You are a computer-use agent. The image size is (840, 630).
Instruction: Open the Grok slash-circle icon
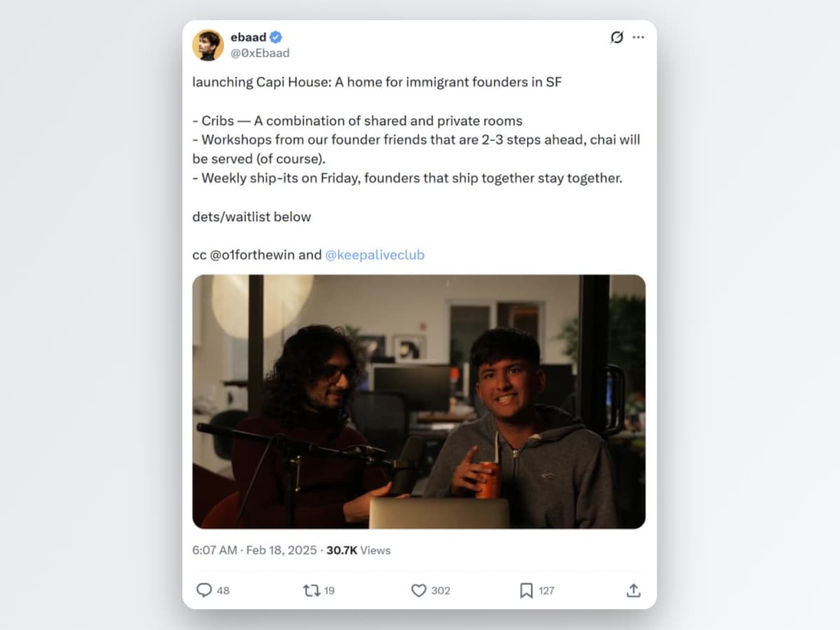coord(617,37)
